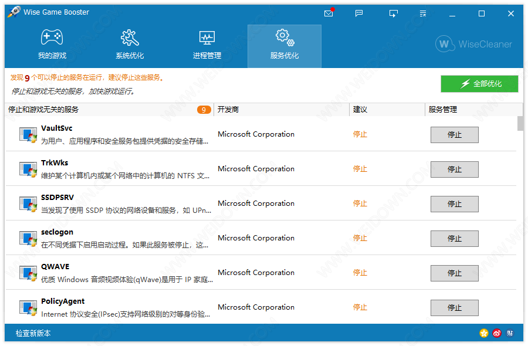Click the 服务管理 column header
The width and height of the screenshot is (528, 346).
(474, 110)
